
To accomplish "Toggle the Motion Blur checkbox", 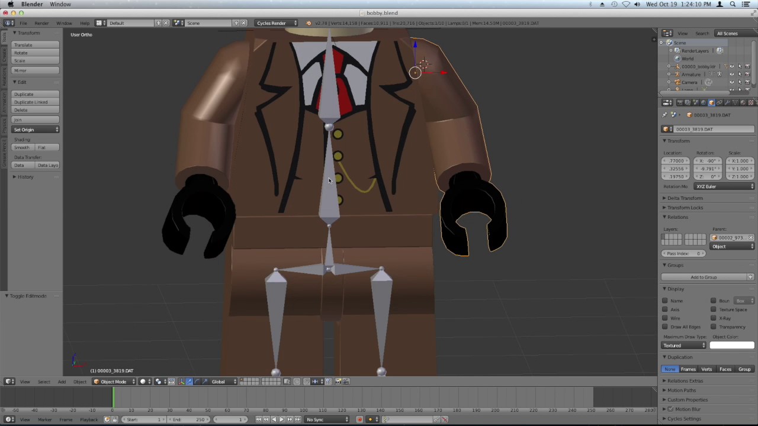I will [x=671, y=409].
